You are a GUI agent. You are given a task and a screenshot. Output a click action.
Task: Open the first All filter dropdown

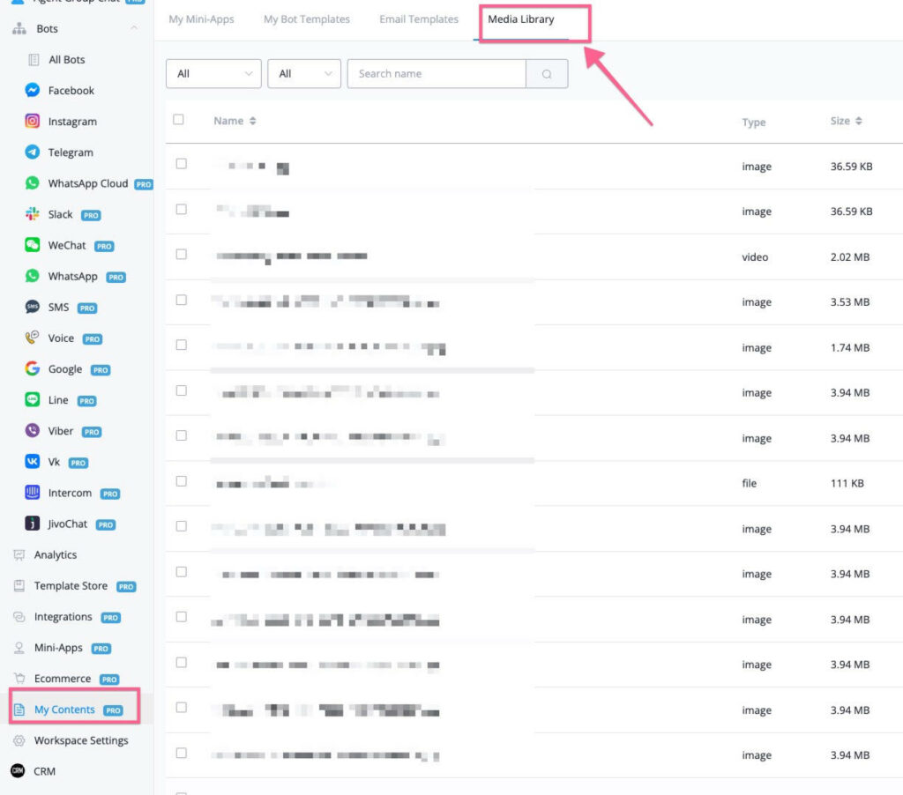(x=213, y=74)
